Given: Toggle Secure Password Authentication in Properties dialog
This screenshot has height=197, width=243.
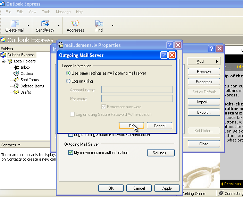Looking at the screenshot, I should (70, 135).
